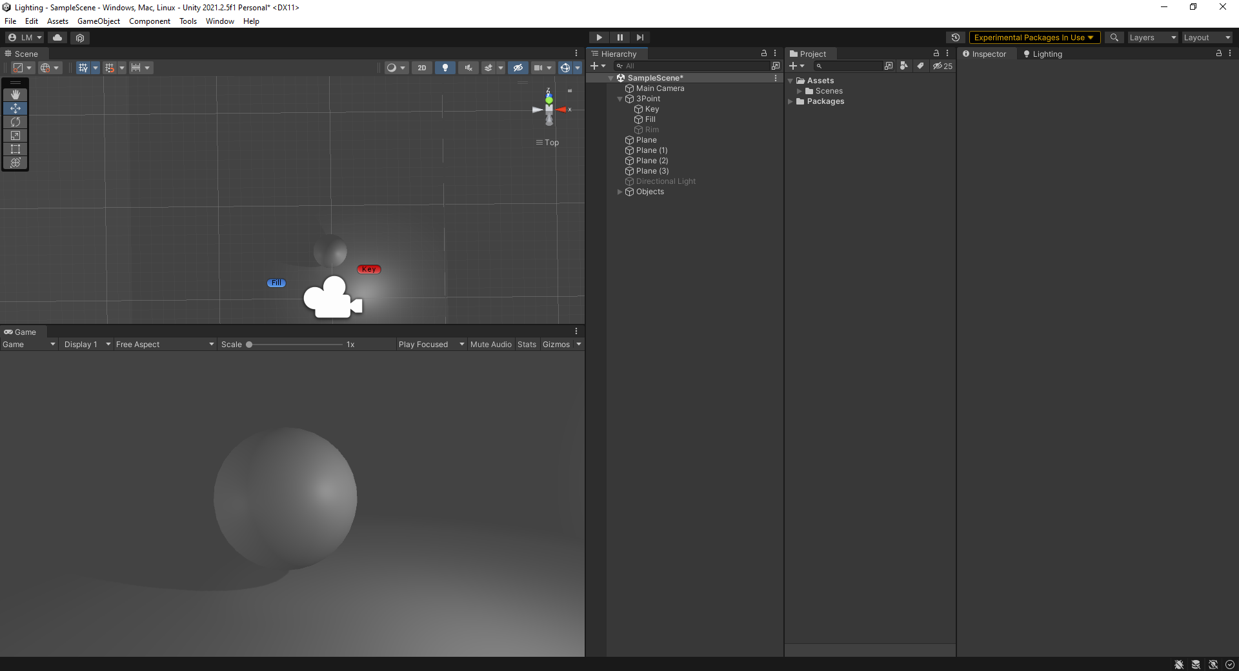The height and width of the screenshot is (671, 1239).
Task: Open the LM account dropdown
Action: tap(25, 37)
